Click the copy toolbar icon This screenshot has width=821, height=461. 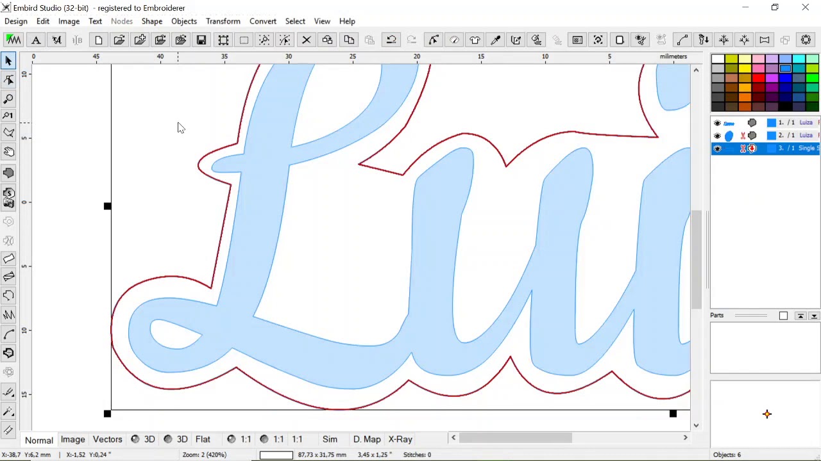coord(349,40)
